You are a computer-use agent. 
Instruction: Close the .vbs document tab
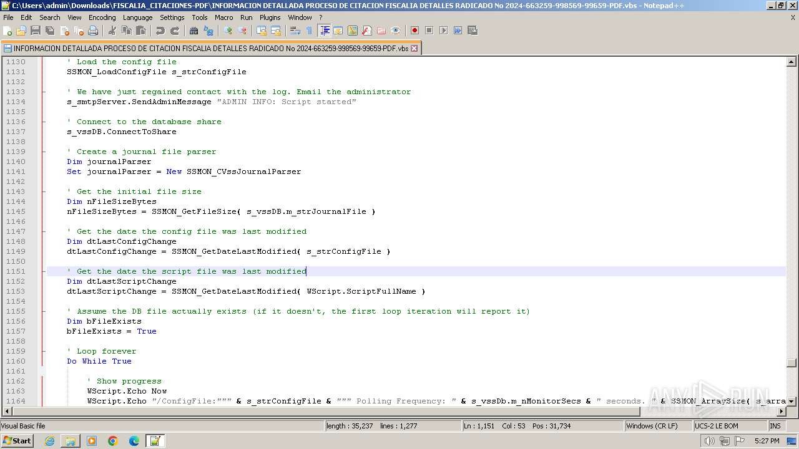pyautogui.click(x=414, y=48)
